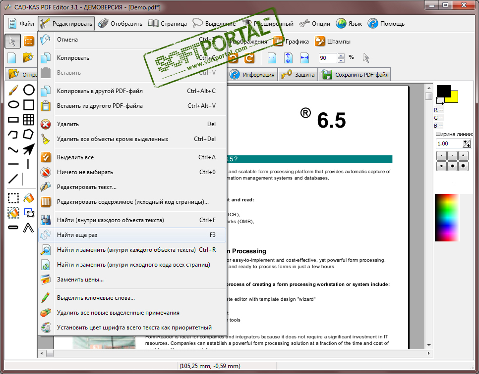Viewport: 479px width, 374px height.
Task: Select the arrow pointer tool
Action: (x=12, y=41)
